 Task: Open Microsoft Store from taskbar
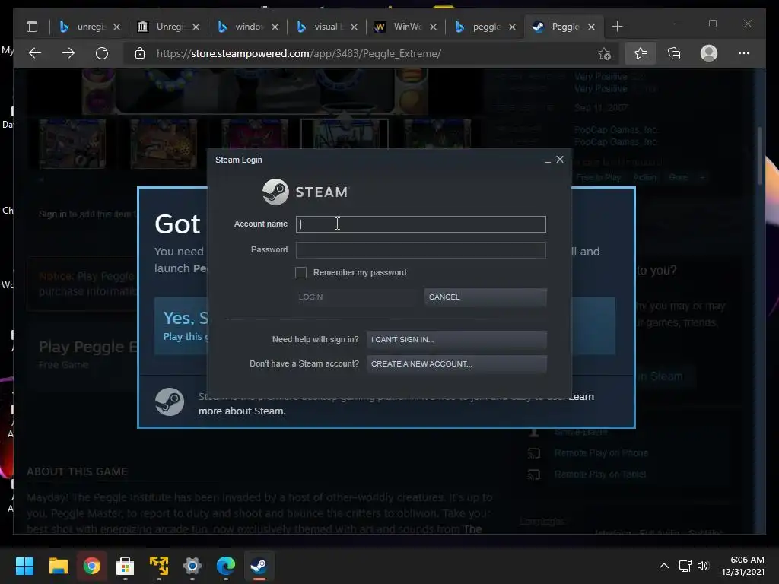[x=126, y=566]
